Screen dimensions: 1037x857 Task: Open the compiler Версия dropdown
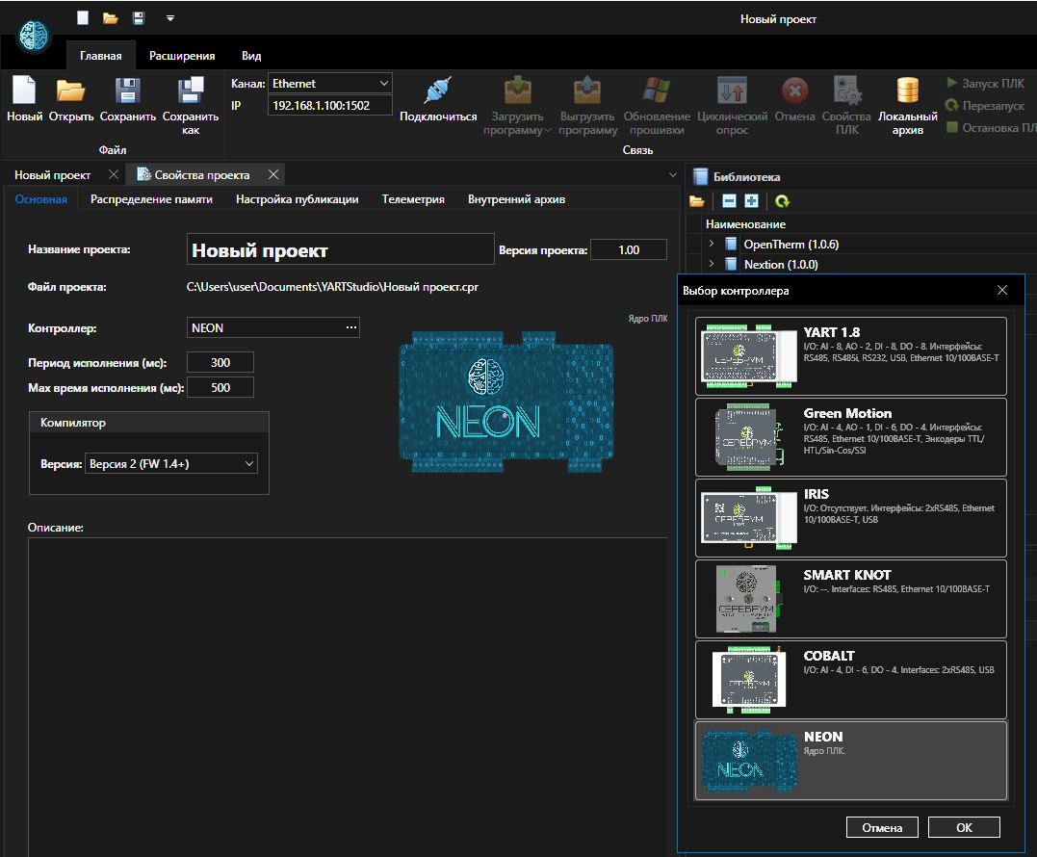[x=171, y=463]
